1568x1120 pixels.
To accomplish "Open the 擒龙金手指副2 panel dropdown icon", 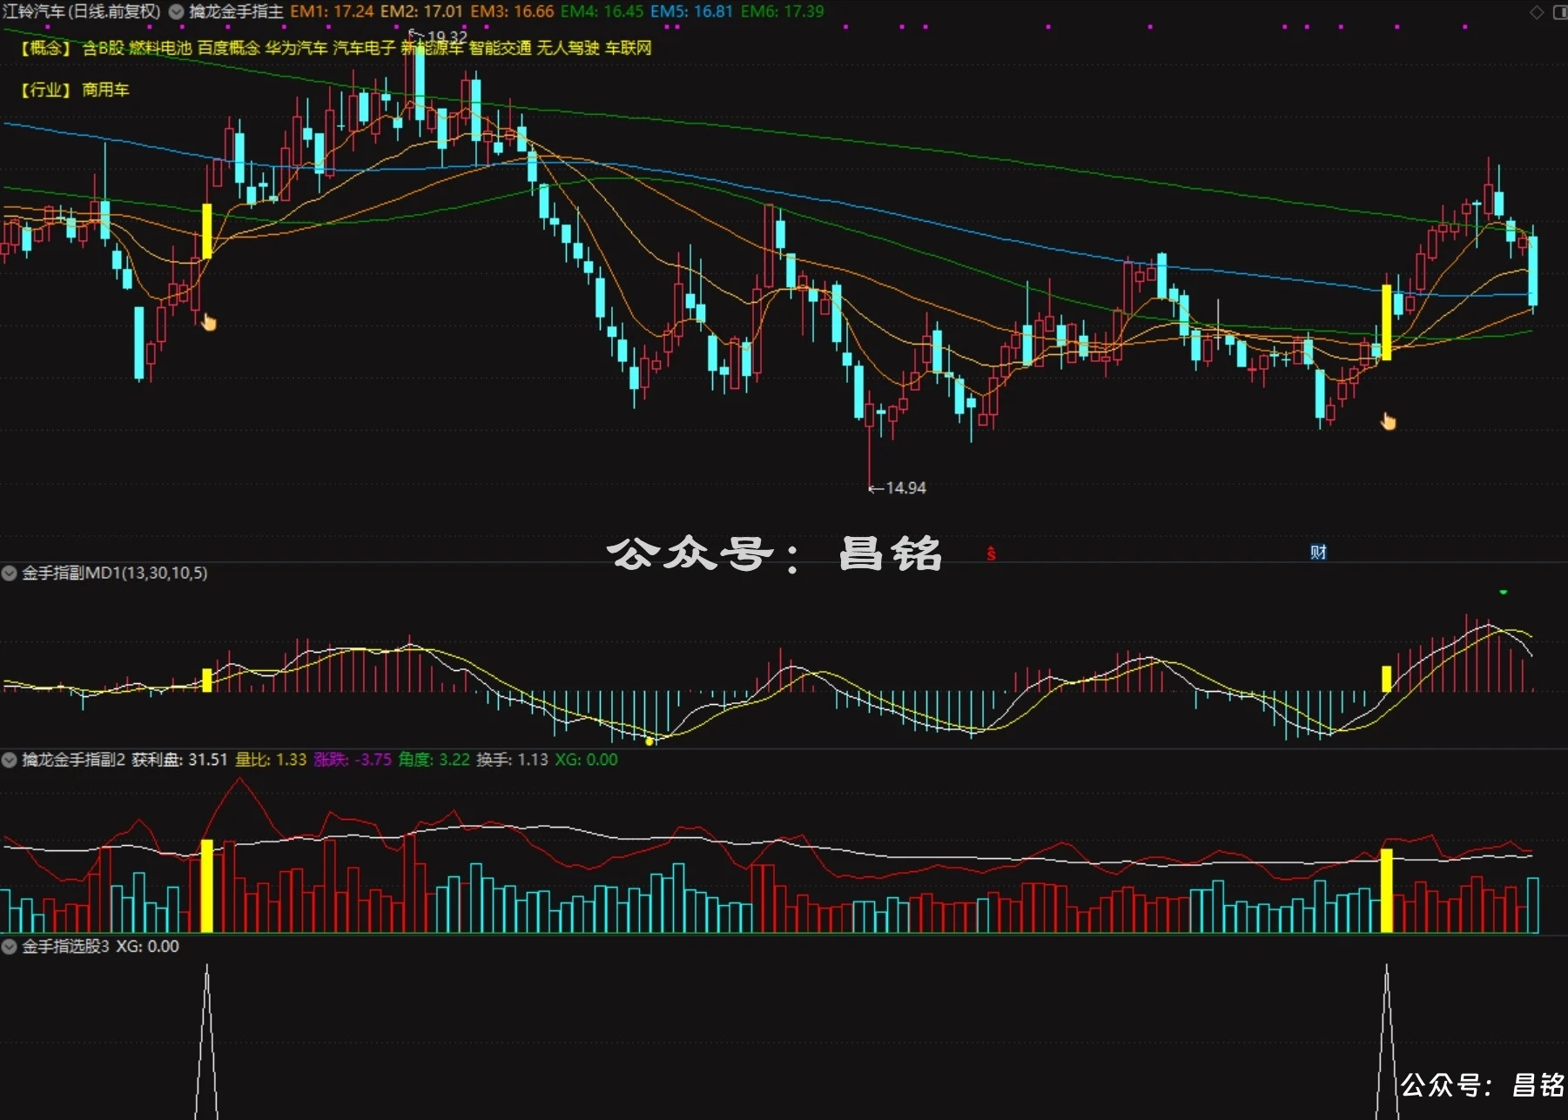I will click(x=10, y=761).
